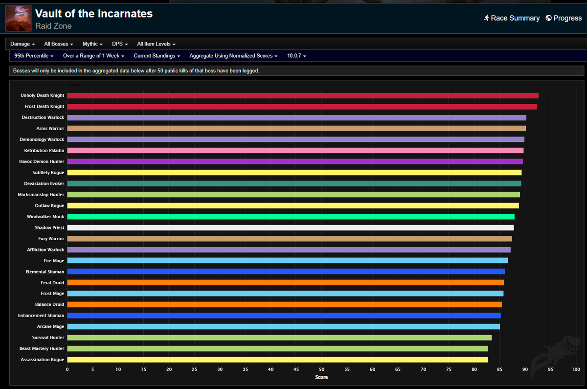Select the Havoc Demon Hunter bar

(x=295, y=161)
